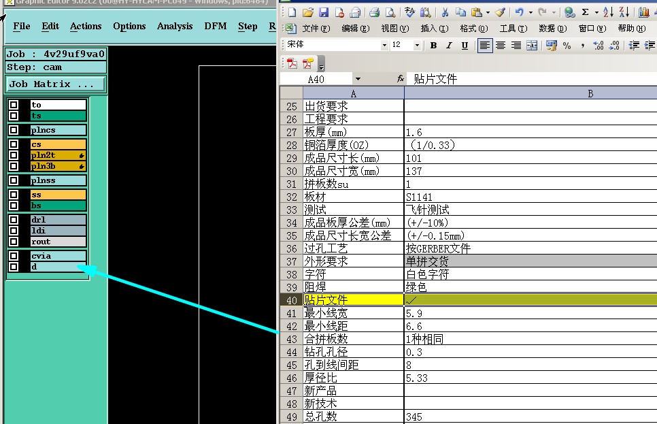Apply percent style format

(x=567, y=46)
